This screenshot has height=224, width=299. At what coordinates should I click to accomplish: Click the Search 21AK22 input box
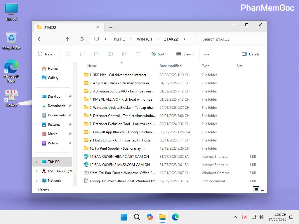pyautogui.click(x=231, y=39)
